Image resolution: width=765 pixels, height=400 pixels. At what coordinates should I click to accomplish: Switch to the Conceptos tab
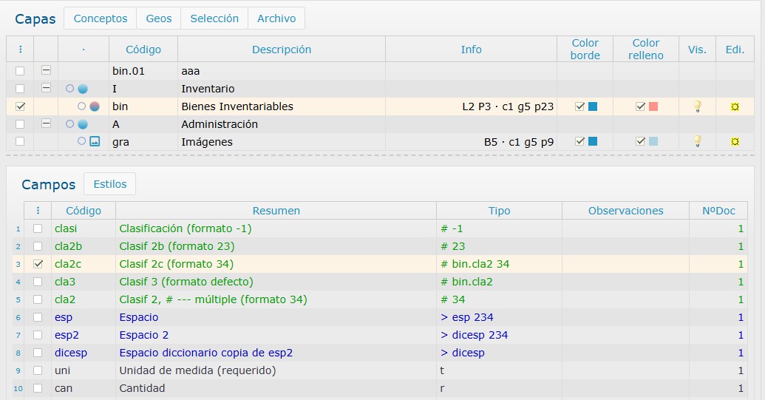click(x=101, y=18)
